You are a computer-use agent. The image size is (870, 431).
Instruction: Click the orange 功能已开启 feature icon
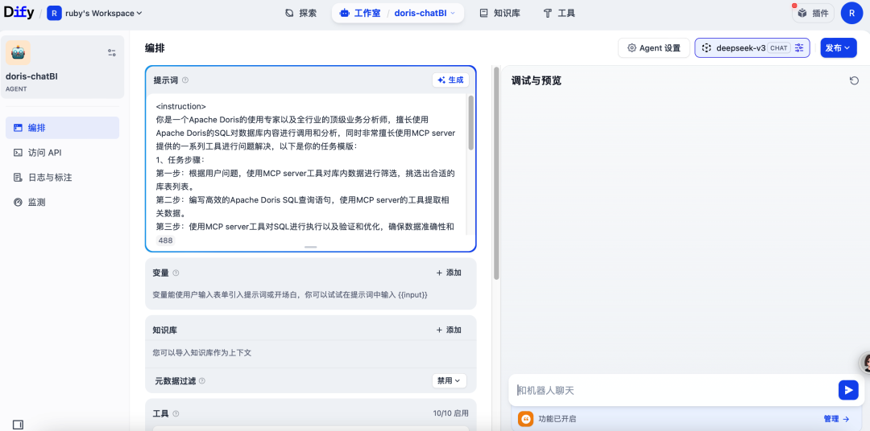pos(525,420)
